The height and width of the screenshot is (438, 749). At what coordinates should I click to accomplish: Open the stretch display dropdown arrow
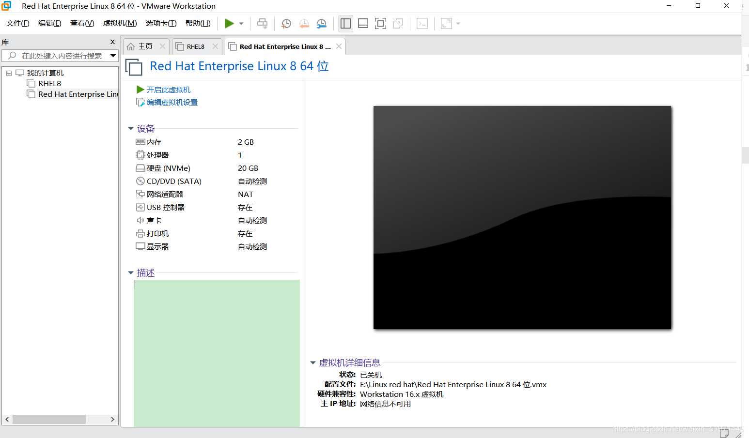pyautogui.click(x=458, y=23)
